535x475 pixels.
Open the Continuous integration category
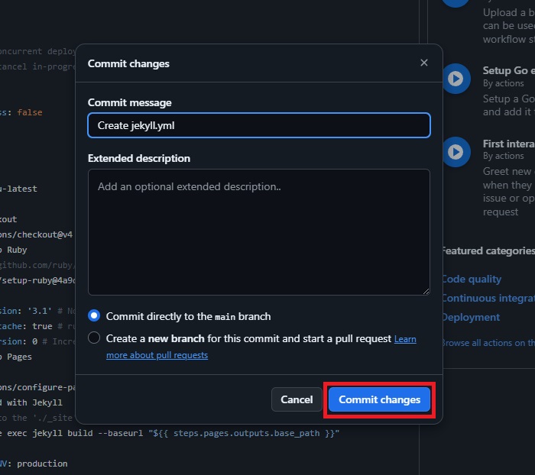click(487, 298)
